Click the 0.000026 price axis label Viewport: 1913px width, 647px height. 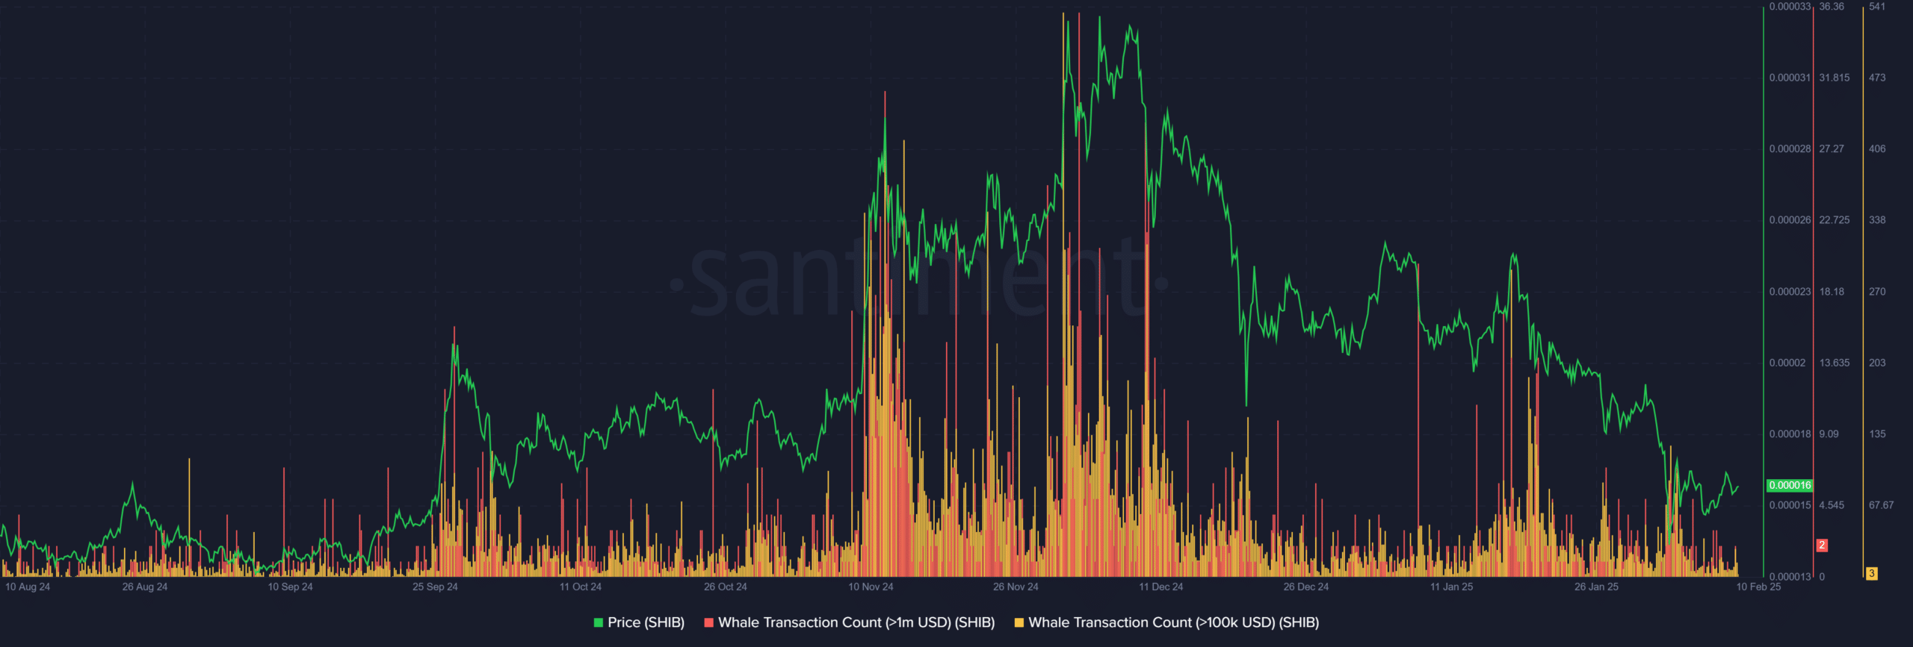click(1790, 220)
